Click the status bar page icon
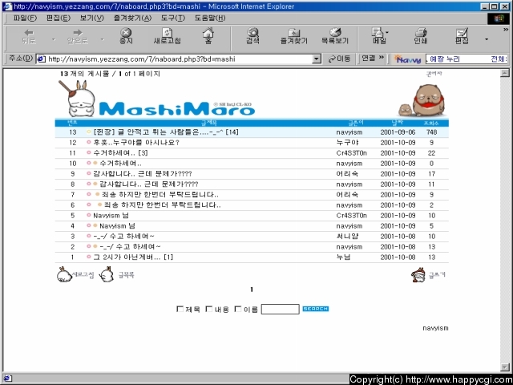Screen dimensions: 513x385 (7, 379)
